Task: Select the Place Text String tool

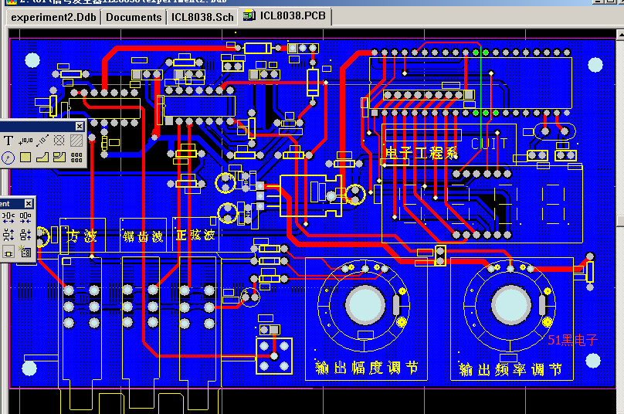Action: pyautogui.click(x=8, y=141)
